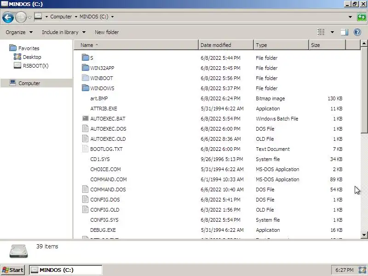Click the hard drive icon in details pane

click(x=18, y=251)
